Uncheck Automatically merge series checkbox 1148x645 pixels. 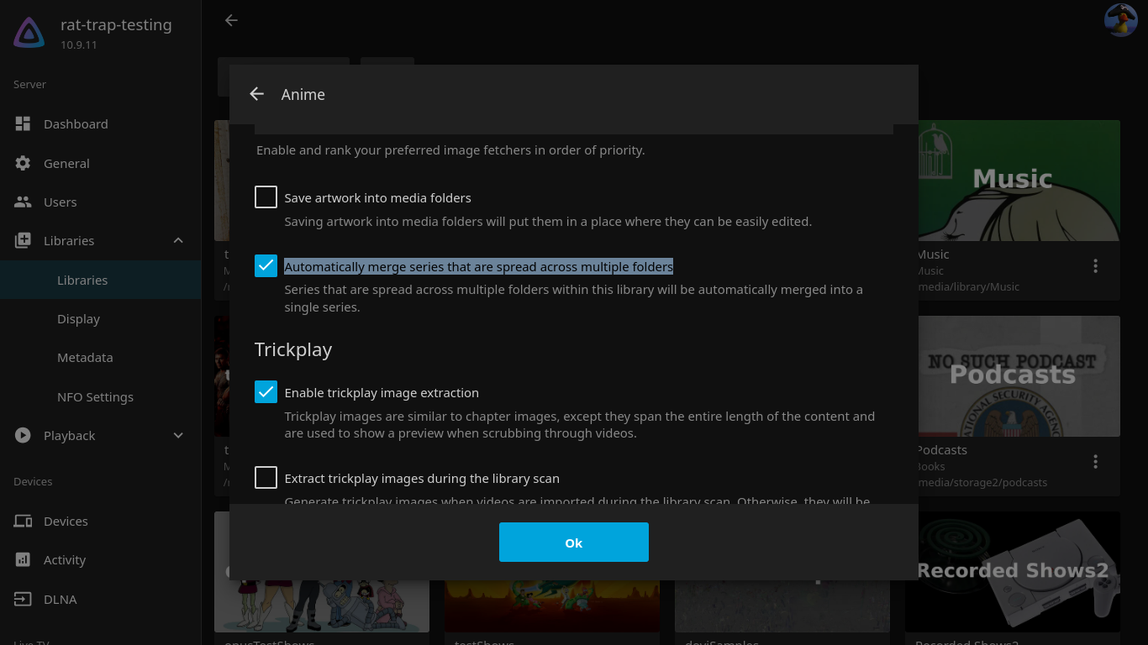pos(266,266)
